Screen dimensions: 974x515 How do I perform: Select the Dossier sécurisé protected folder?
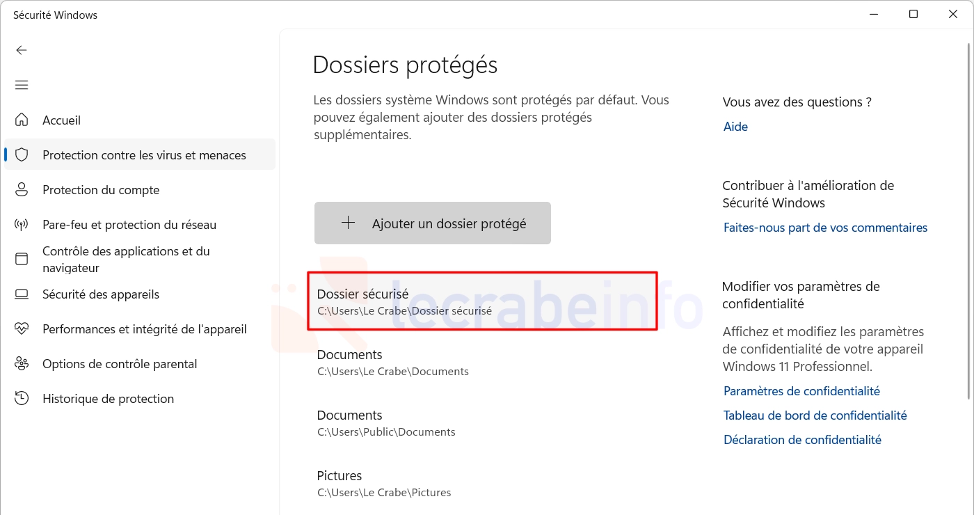coord(483,301)
